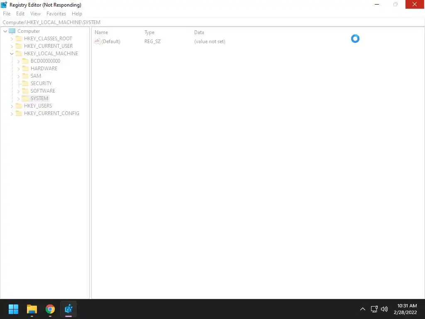
Task: Expand BCD00000000 key chevron
Action: tap(18, 61)
